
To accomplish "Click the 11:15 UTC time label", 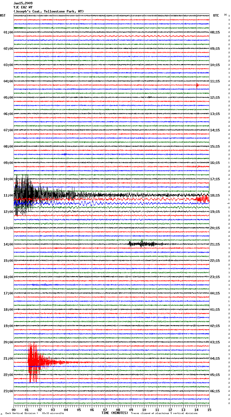I will click(215, 81).
